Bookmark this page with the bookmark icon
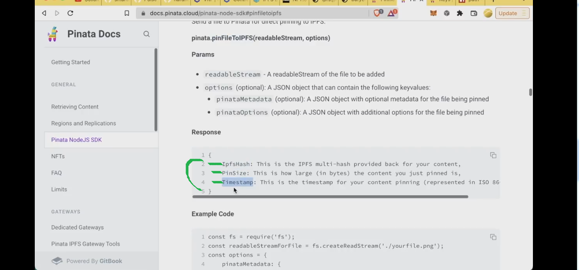Viewport: 579px width, 270px height. coord(127,13)
